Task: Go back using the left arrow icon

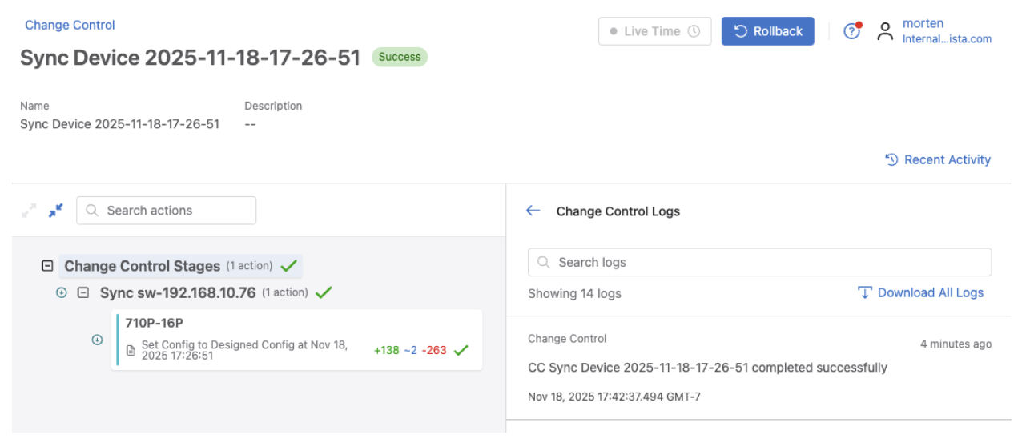Action: 533,211
